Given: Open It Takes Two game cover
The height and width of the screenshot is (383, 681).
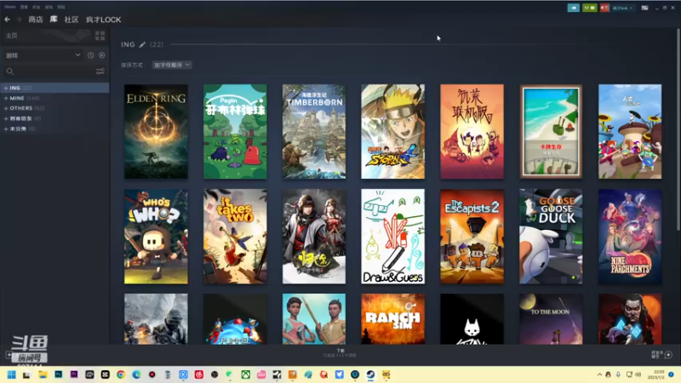Looking at the screenshot, I should [x=235, y=237].
